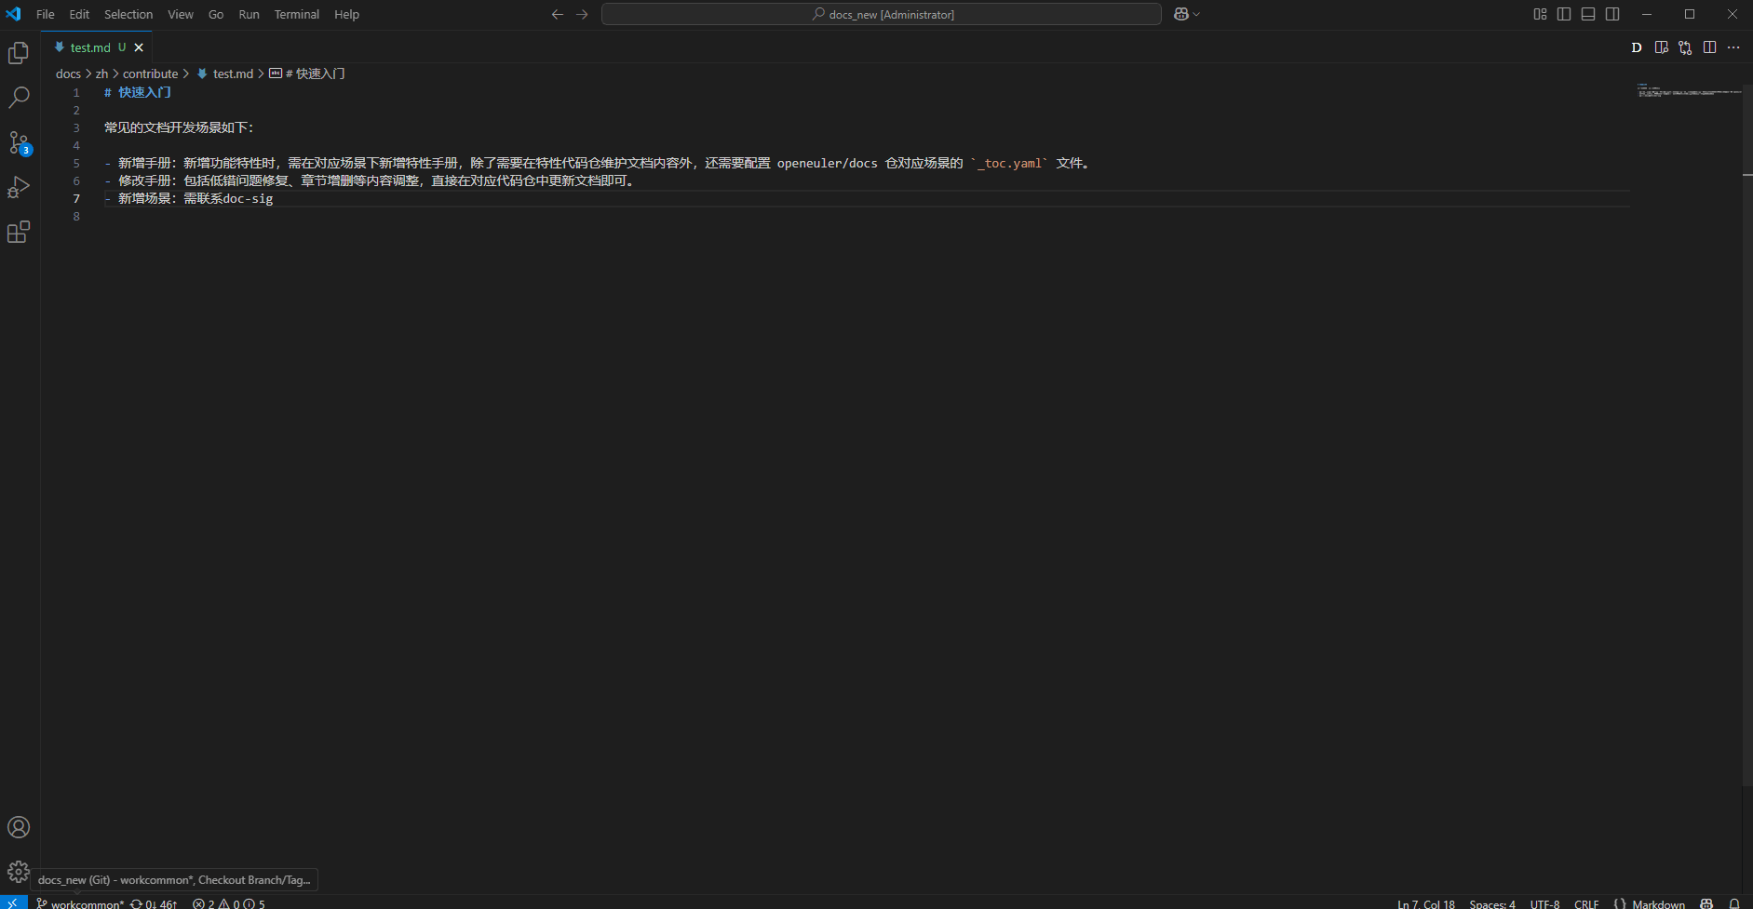Click openeuler/docs text on line 5

pos(827,163)
